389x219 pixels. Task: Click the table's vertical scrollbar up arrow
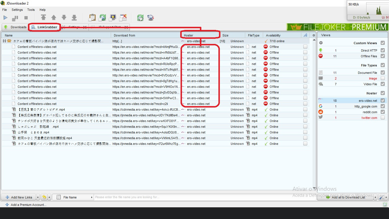[314, 40]
